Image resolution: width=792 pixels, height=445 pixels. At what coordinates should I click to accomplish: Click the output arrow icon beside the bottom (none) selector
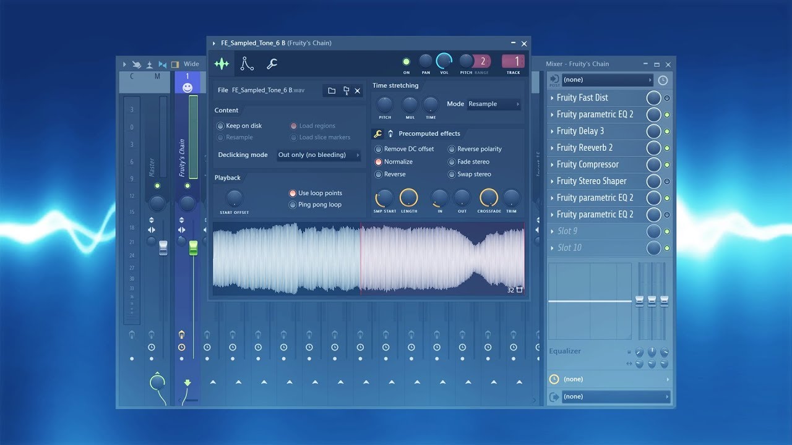click(x=554, y=397)
